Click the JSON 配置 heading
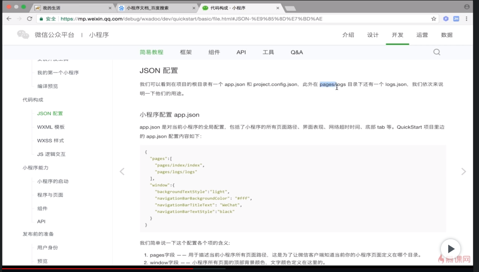 click(159, 70)
